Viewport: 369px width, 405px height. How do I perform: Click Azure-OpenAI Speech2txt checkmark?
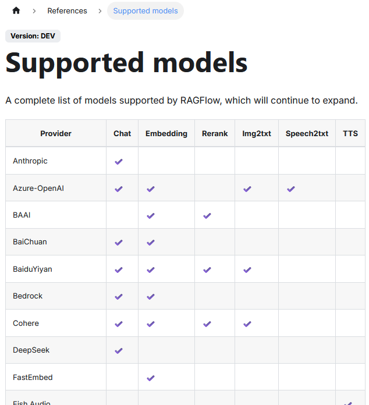tap(291, 189)
